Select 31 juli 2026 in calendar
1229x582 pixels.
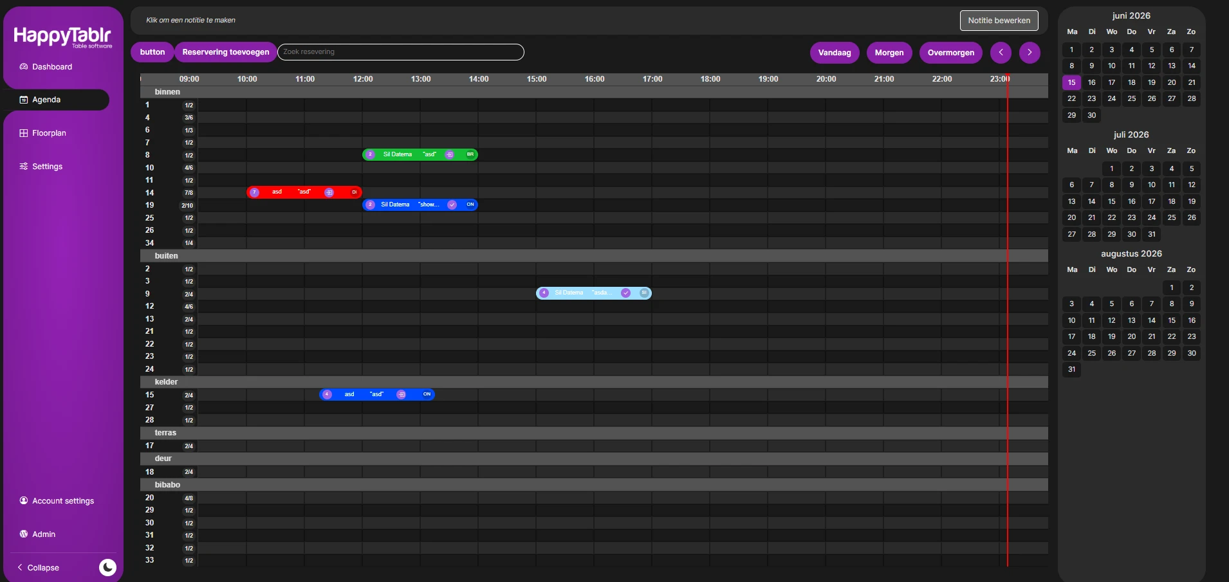pyautogui.click(x=1152, y=234)
